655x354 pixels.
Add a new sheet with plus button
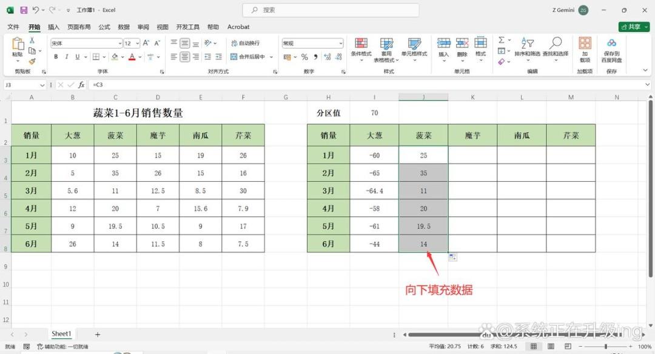point(97,335)
